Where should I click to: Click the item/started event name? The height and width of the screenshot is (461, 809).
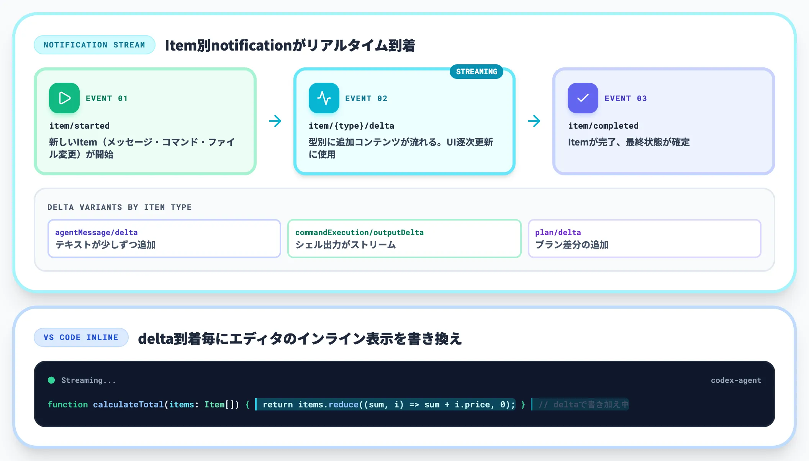tap(79, 126)
